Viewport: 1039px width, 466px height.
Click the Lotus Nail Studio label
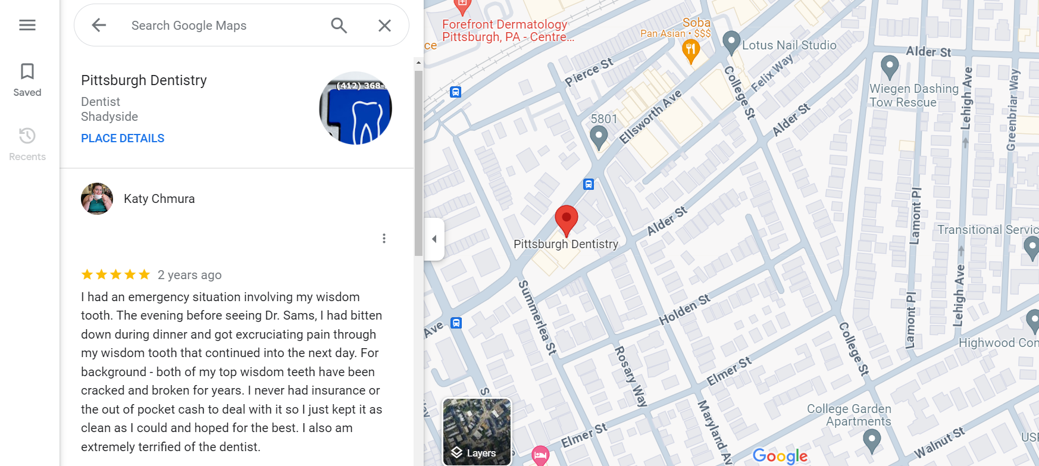click(789, 45)
